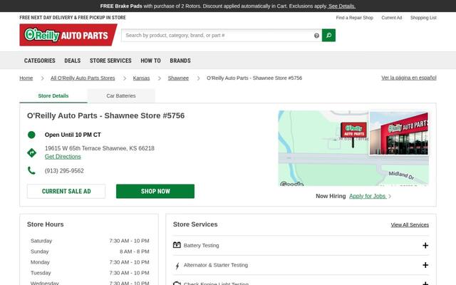456x285 pixels.
Task: Expand Check Engine Light Testing plus
Action: click(x=425, y=284)
